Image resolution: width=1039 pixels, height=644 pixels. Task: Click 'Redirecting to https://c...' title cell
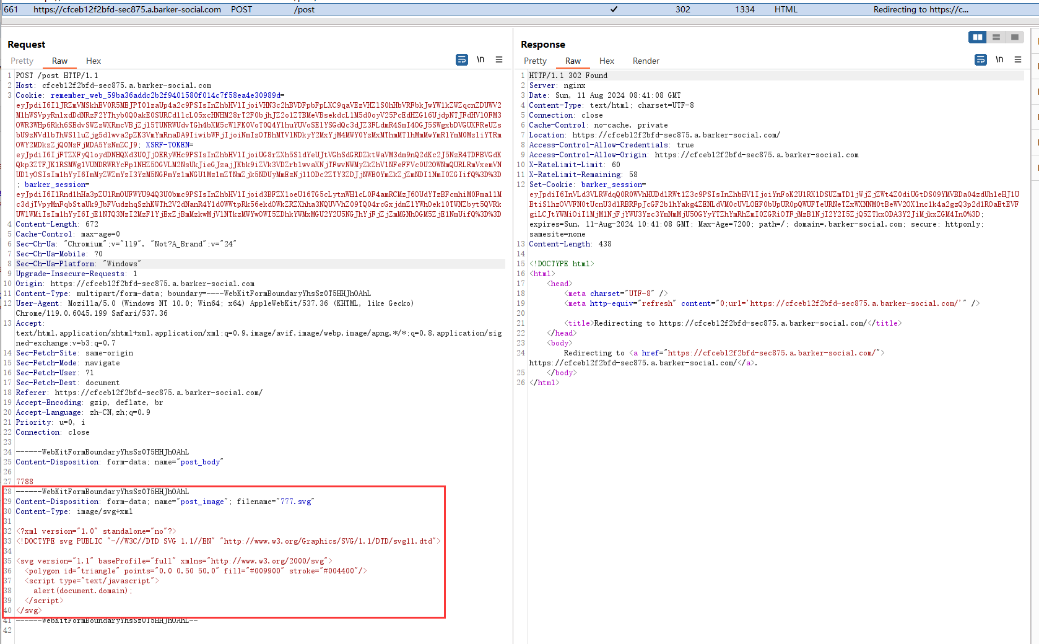coord(921,9)
